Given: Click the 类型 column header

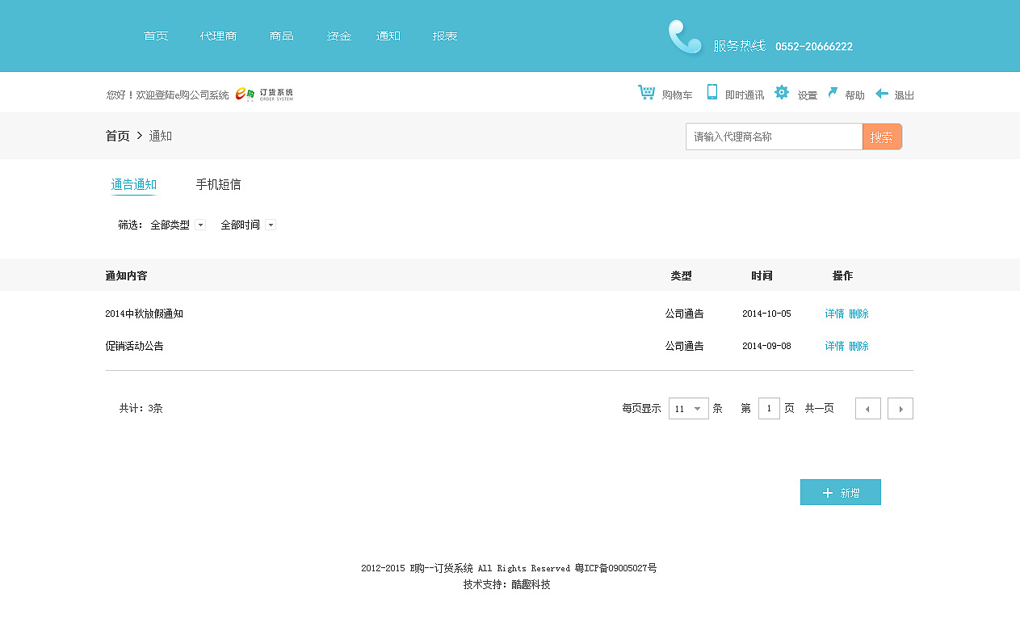Looking at the screenshot, I should pyautogui.click(x=681, y=276).
